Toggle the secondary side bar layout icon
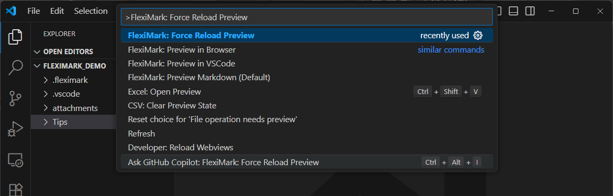 click(530, 11)
